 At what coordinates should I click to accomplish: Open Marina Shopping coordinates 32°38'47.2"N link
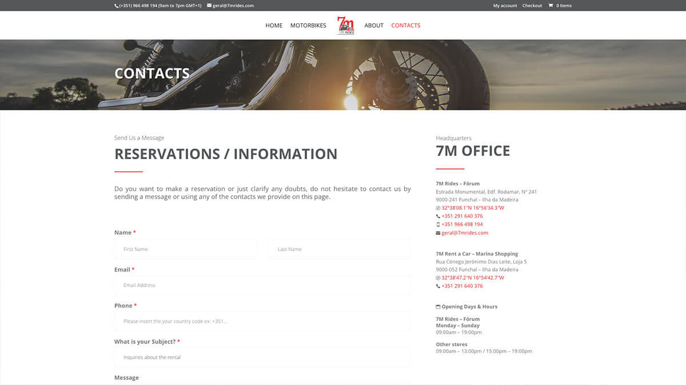tap(473, 278)
